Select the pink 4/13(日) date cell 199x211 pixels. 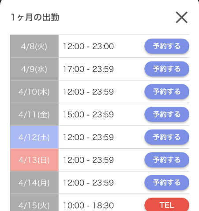[x=34, y=160]
